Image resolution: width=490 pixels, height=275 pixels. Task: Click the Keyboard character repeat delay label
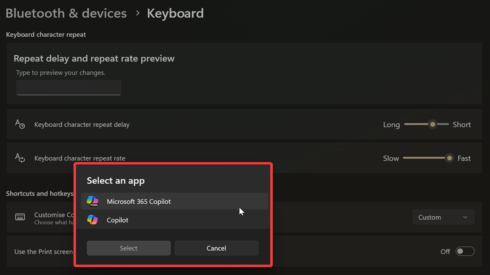[82, 125]
